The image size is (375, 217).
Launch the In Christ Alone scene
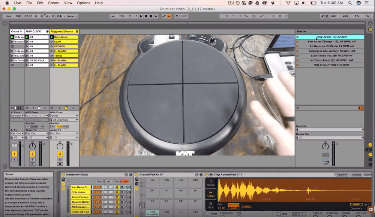coord(297,60)
